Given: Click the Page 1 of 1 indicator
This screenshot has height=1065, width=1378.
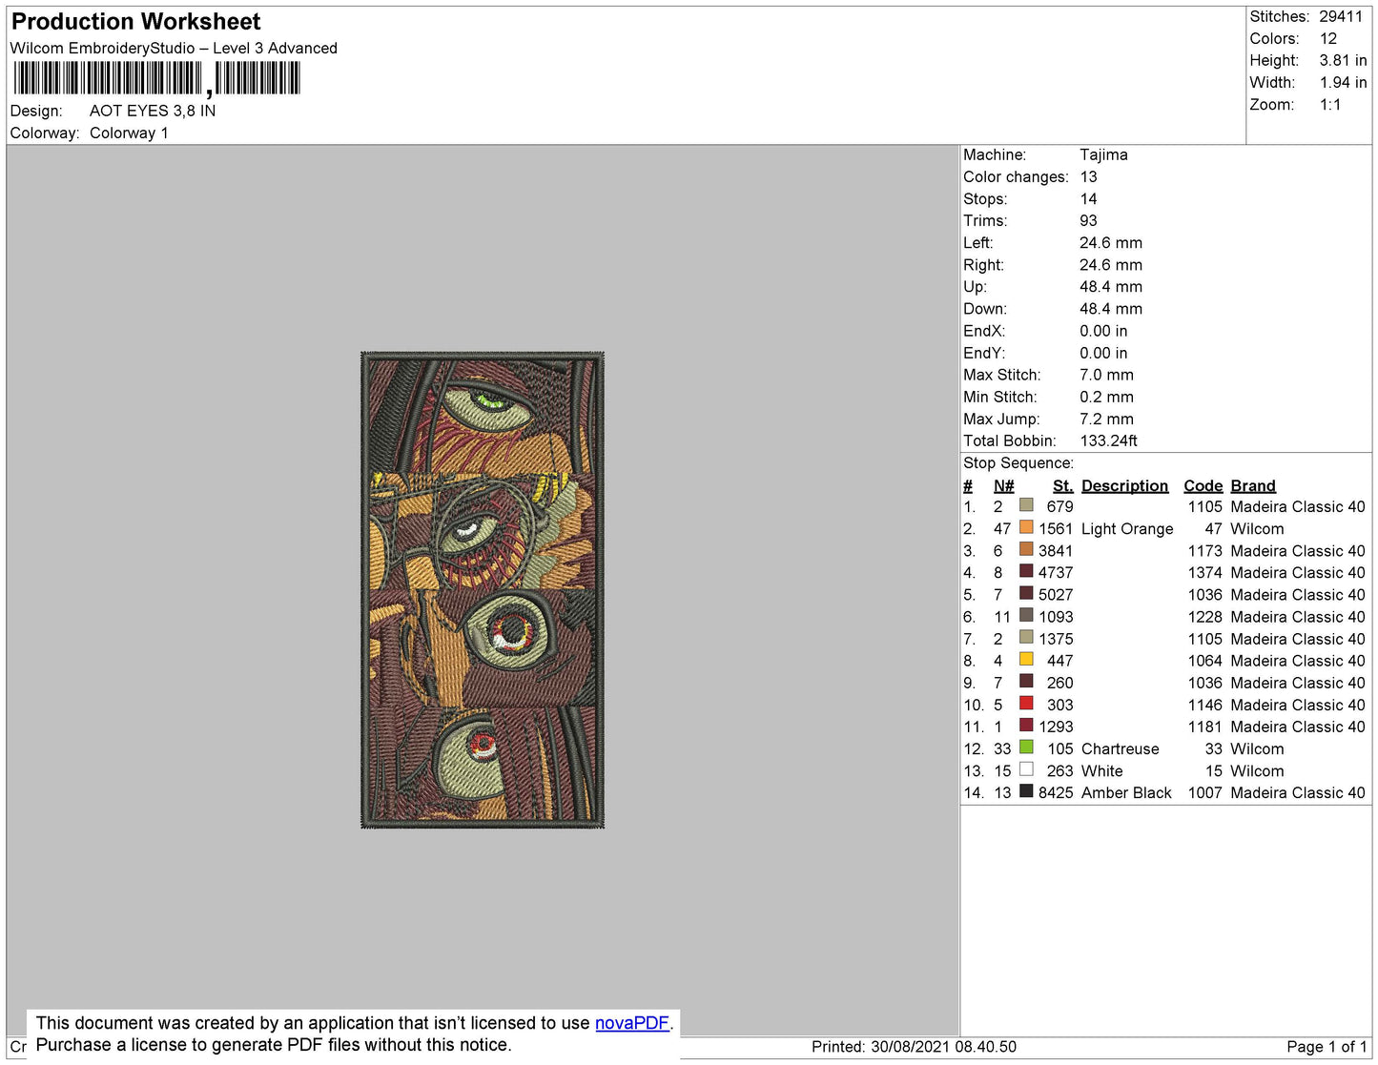Looking at the screenshot, I should (1327, 1046).
